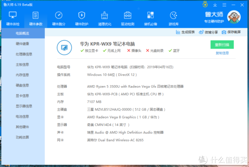Viewport: 249px width, 167px height.
Task: Click the medal badge icon in title bar
Action: [x=205, y=5]
